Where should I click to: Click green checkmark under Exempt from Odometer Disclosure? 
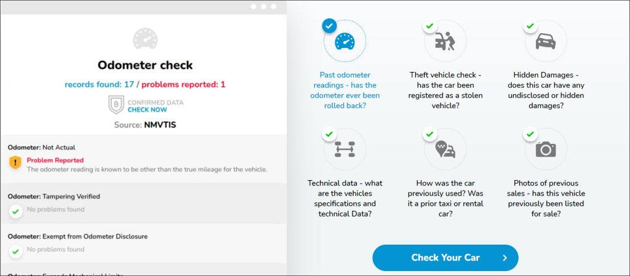pos(15,251)
